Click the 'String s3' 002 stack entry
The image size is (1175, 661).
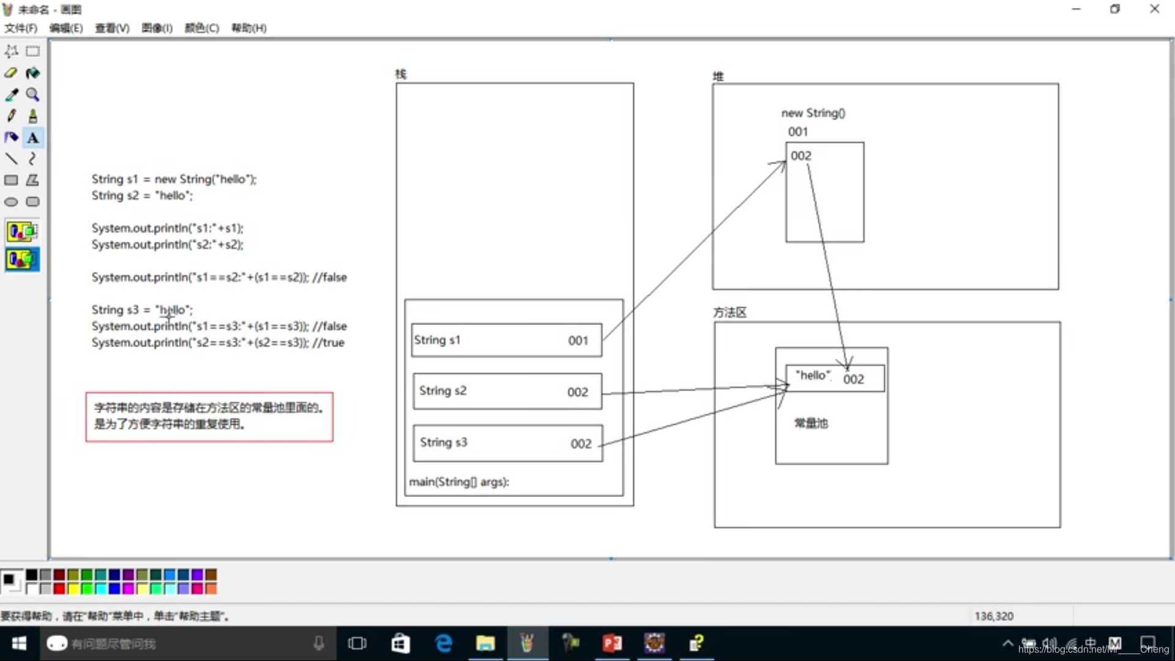pos(508,443)
